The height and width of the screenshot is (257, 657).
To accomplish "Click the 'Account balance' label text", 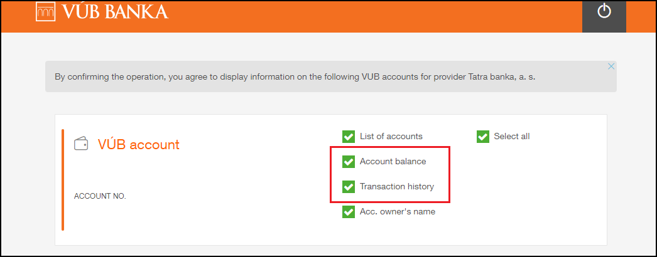I will (x=393, y=161).
